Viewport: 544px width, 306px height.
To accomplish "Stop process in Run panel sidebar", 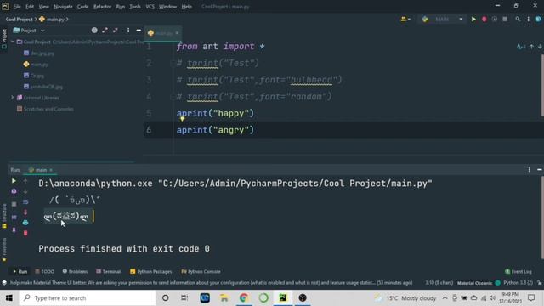I will point(14,204).
